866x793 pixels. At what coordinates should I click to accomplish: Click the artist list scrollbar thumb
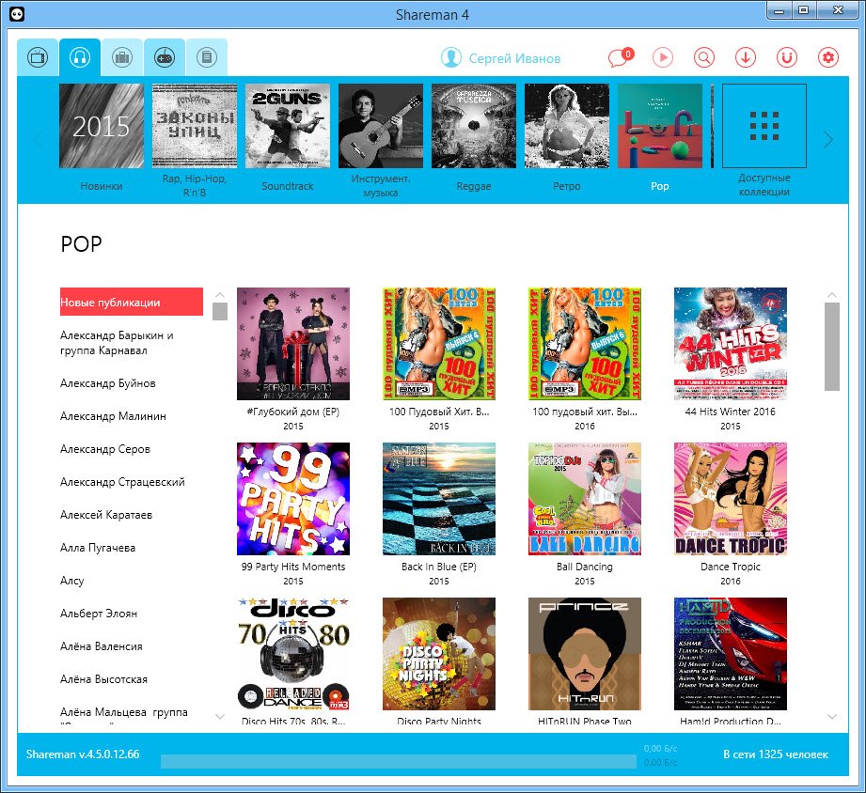tap(220, 311)
